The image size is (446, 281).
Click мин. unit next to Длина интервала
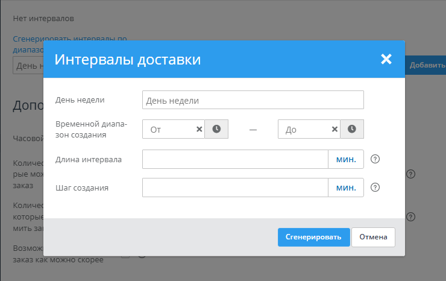(345, 160)
